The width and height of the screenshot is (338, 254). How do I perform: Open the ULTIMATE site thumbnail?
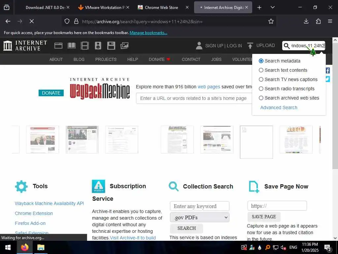click(x=177, y=140)
